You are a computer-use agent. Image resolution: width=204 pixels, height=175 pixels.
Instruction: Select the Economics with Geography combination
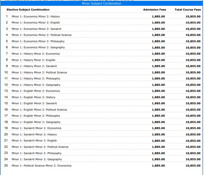pyautogui.click(x=38, y=48)
